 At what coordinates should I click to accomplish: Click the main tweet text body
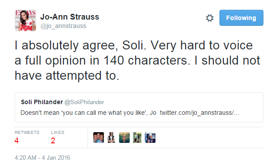[x=137, y=61]
